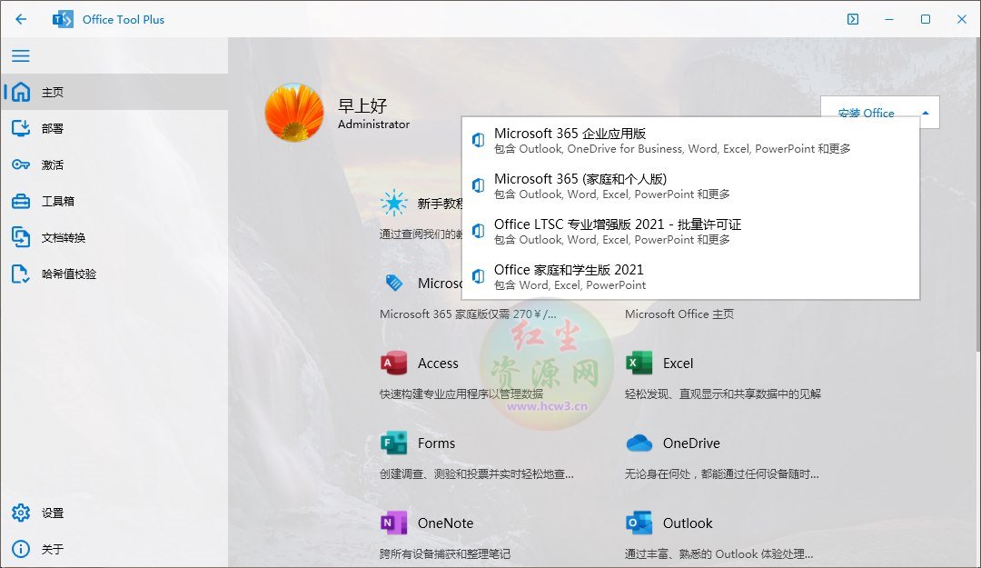Click the 部署 deploy icon
Viewport: 981px width, 568px height.
point(21,128)
